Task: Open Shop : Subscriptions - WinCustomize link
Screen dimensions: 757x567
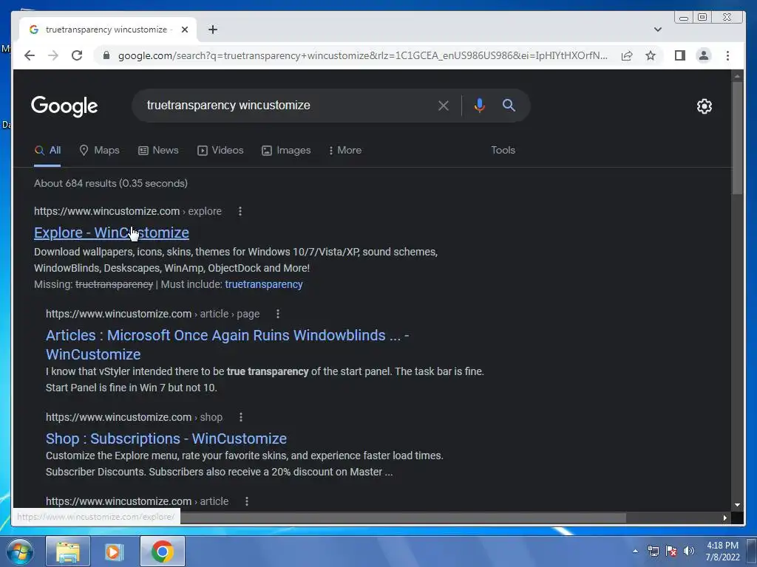Action: (166, 439)
